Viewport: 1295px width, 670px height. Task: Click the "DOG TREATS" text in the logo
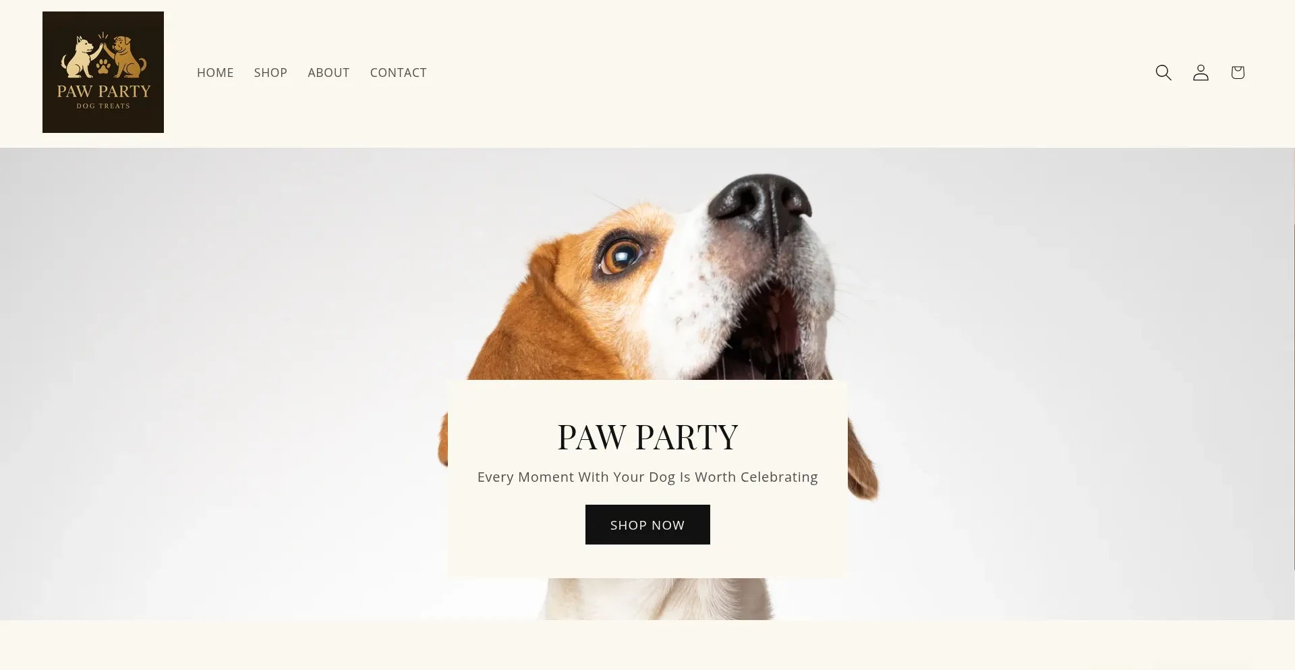point(103,106)
